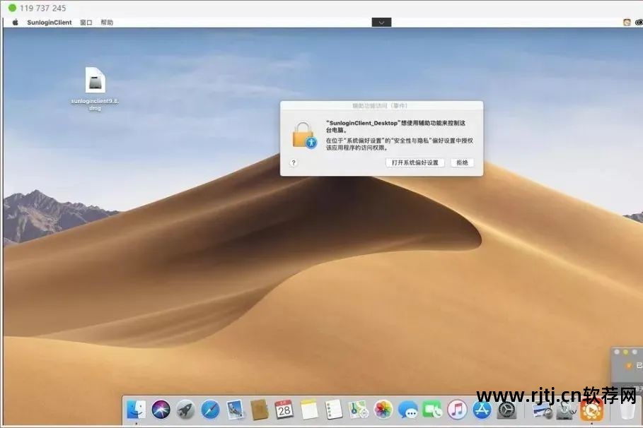The height and width of the screenshot is (428, 643).
Task: Open Mail stamp icon in Dock
Action: (x=235, y=409)
